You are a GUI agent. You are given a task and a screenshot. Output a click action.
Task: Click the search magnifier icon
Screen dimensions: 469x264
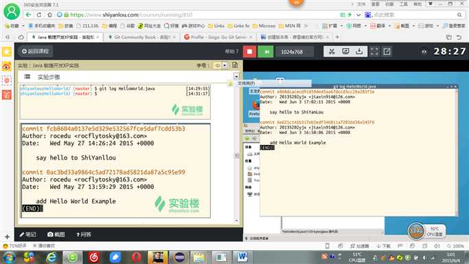(x=459, y=14)
